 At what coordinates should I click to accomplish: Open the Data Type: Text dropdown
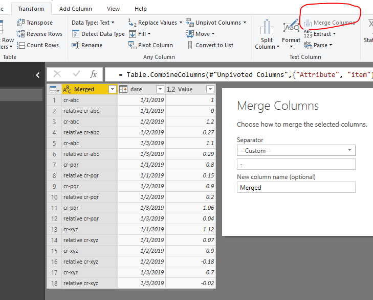(93, 23)
